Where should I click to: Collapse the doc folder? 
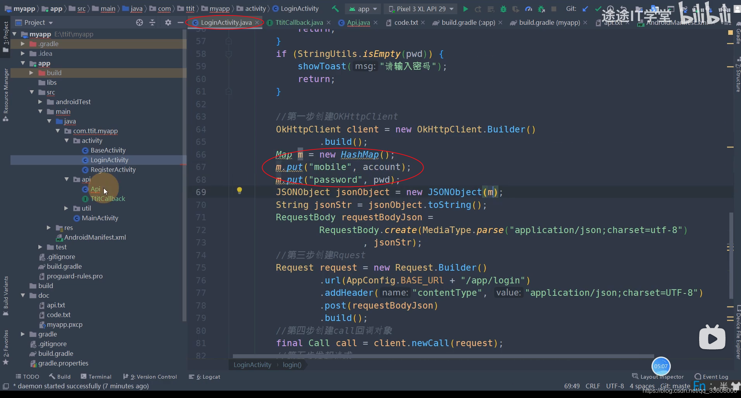pyautogui.click(x=23, y=295)
